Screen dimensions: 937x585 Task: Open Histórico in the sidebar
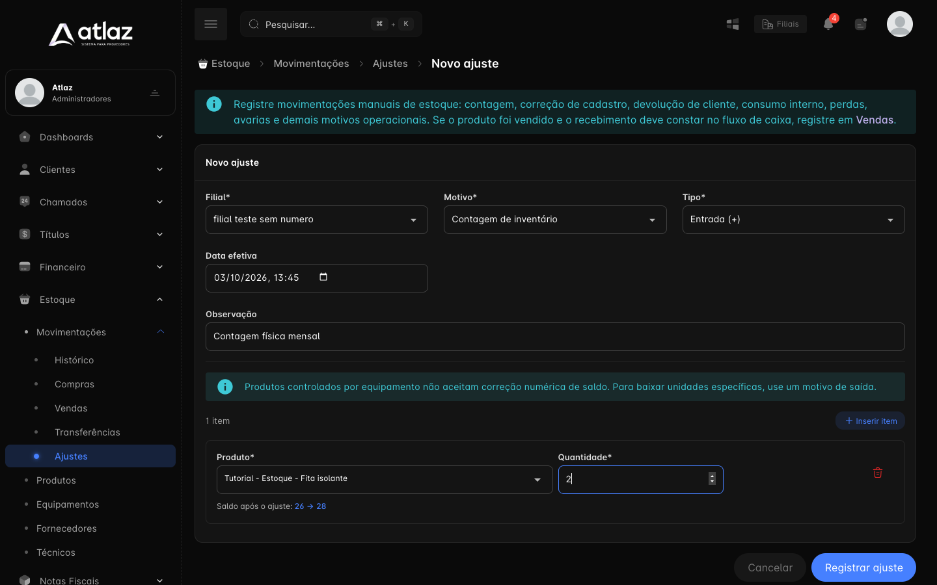point(74,360)
